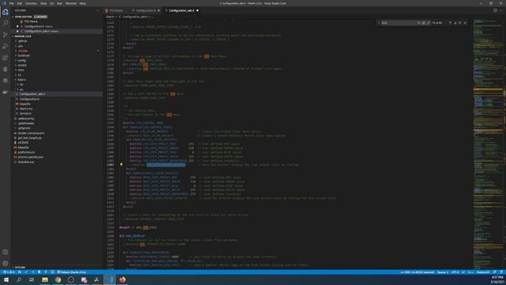The height and width of the screenshot is (285, 506).
Task: Open Chrome from the taskbar
Action: tap(58, 279)
